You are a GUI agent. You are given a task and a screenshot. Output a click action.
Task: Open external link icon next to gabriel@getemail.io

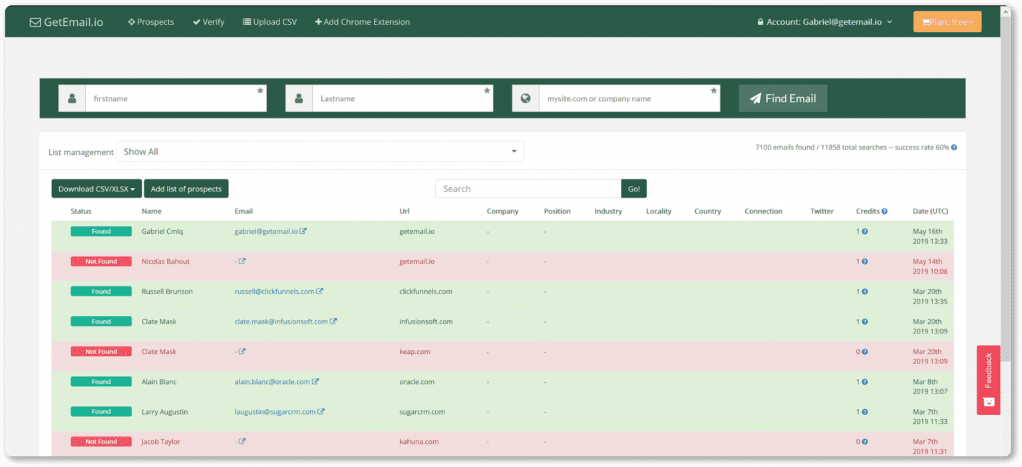click(303, 231)
